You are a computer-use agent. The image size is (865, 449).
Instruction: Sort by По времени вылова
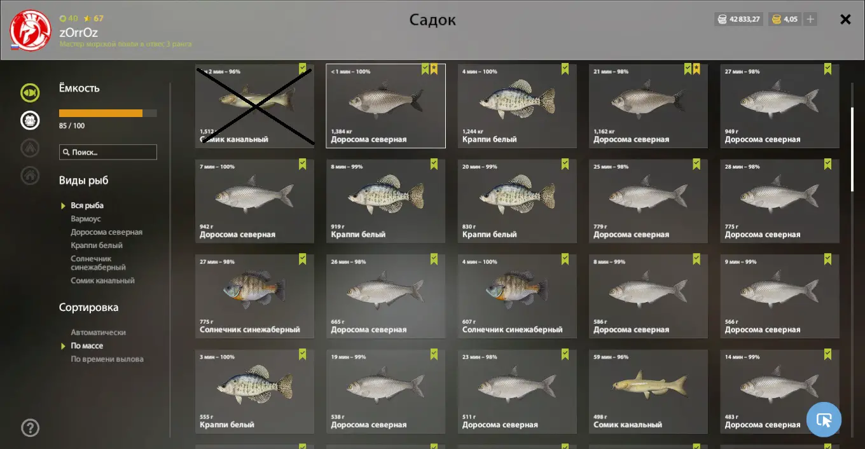coord(107,359)
